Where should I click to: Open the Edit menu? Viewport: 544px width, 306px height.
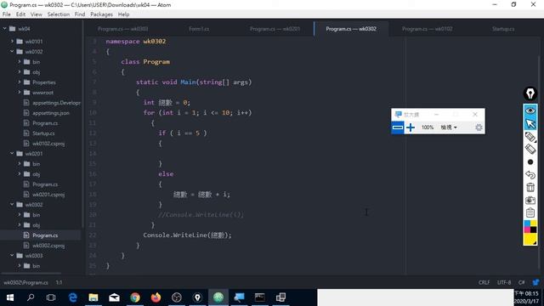pos(20,14)
